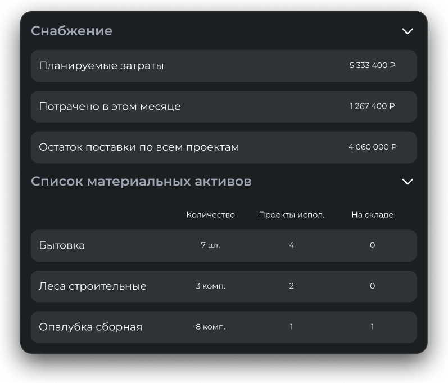Click the Список материальных активов heading
This screenshot has width=448, height=383.
point(141,182)
